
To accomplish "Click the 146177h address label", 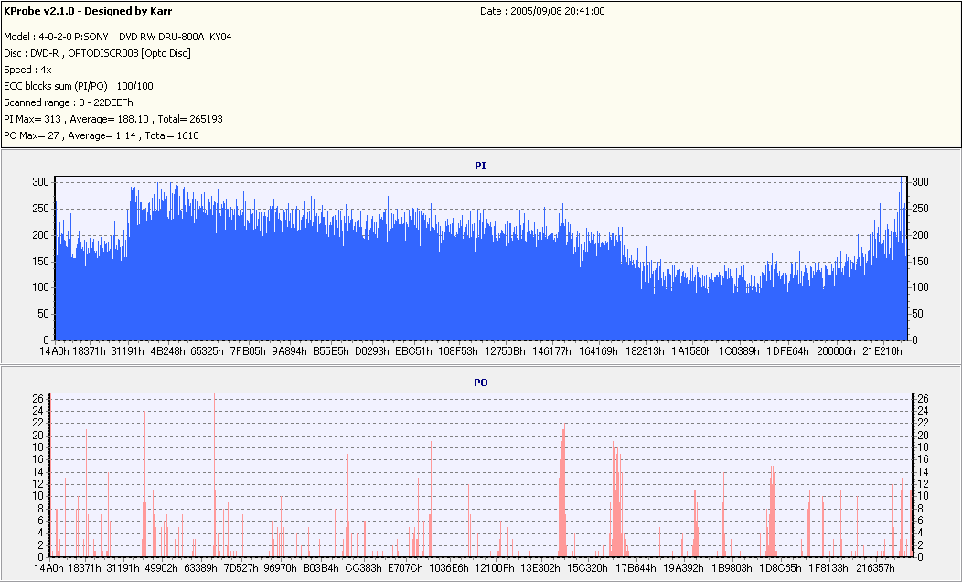I will (551, 351).
